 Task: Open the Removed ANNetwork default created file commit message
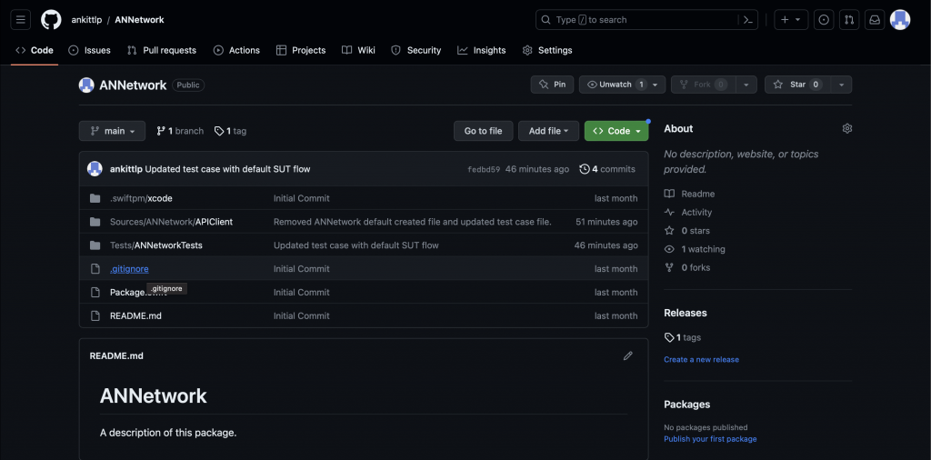point(413,222)
